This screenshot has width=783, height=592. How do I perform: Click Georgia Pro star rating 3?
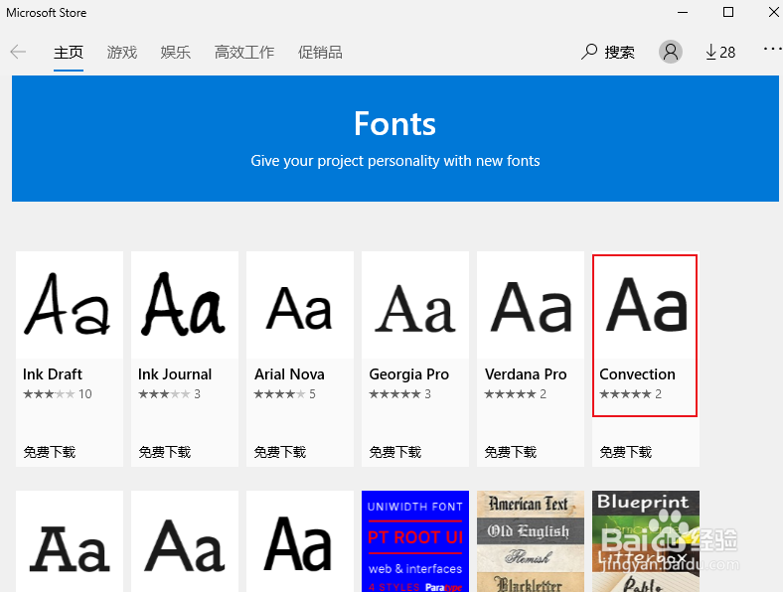[x=400, y=394]
